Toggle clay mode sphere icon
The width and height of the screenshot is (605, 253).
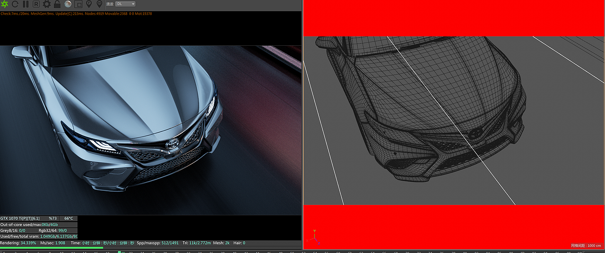point(68,4)
